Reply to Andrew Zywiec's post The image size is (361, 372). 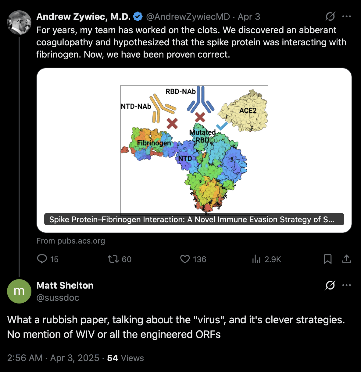[42, 259]
